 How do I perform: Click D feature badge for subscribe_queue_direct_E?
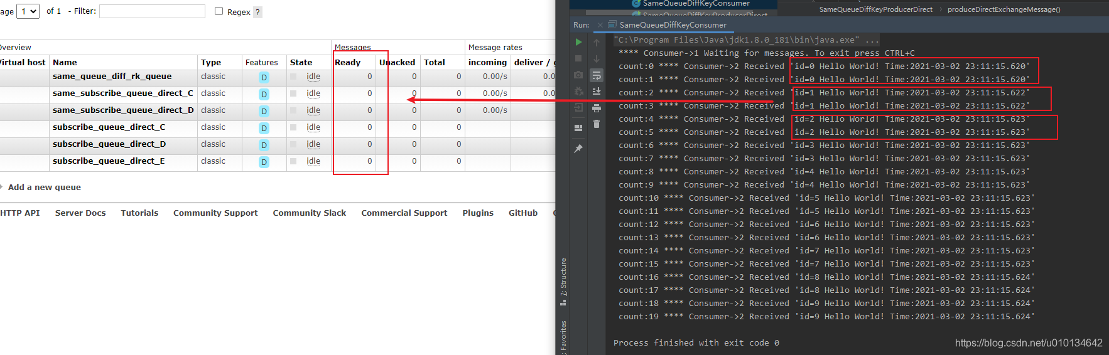click(x=264, y=162)
